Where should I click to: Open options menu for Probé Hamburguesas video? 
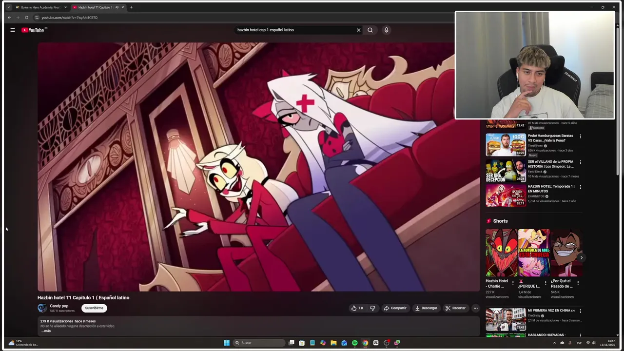coord(580,136)
